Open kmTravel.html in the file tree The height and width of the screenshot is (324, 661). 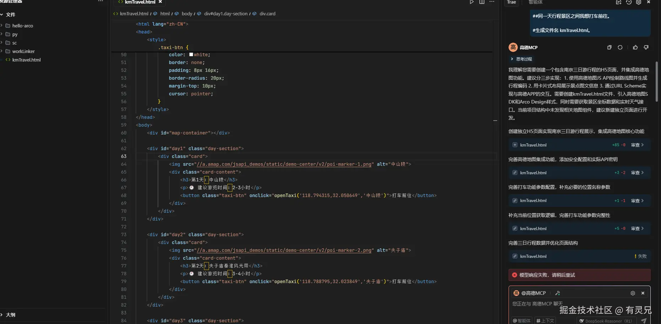pyautogui.click(x=26, y=60)
